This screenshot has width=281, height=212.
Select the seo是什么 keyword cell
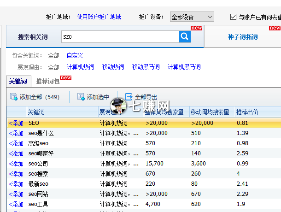41,133
